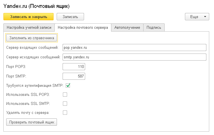Image resolution: width=214 pixels, height=135 pixels.
Task: Focus the incoming server field pop.yandex.ru
Action: 134,47
